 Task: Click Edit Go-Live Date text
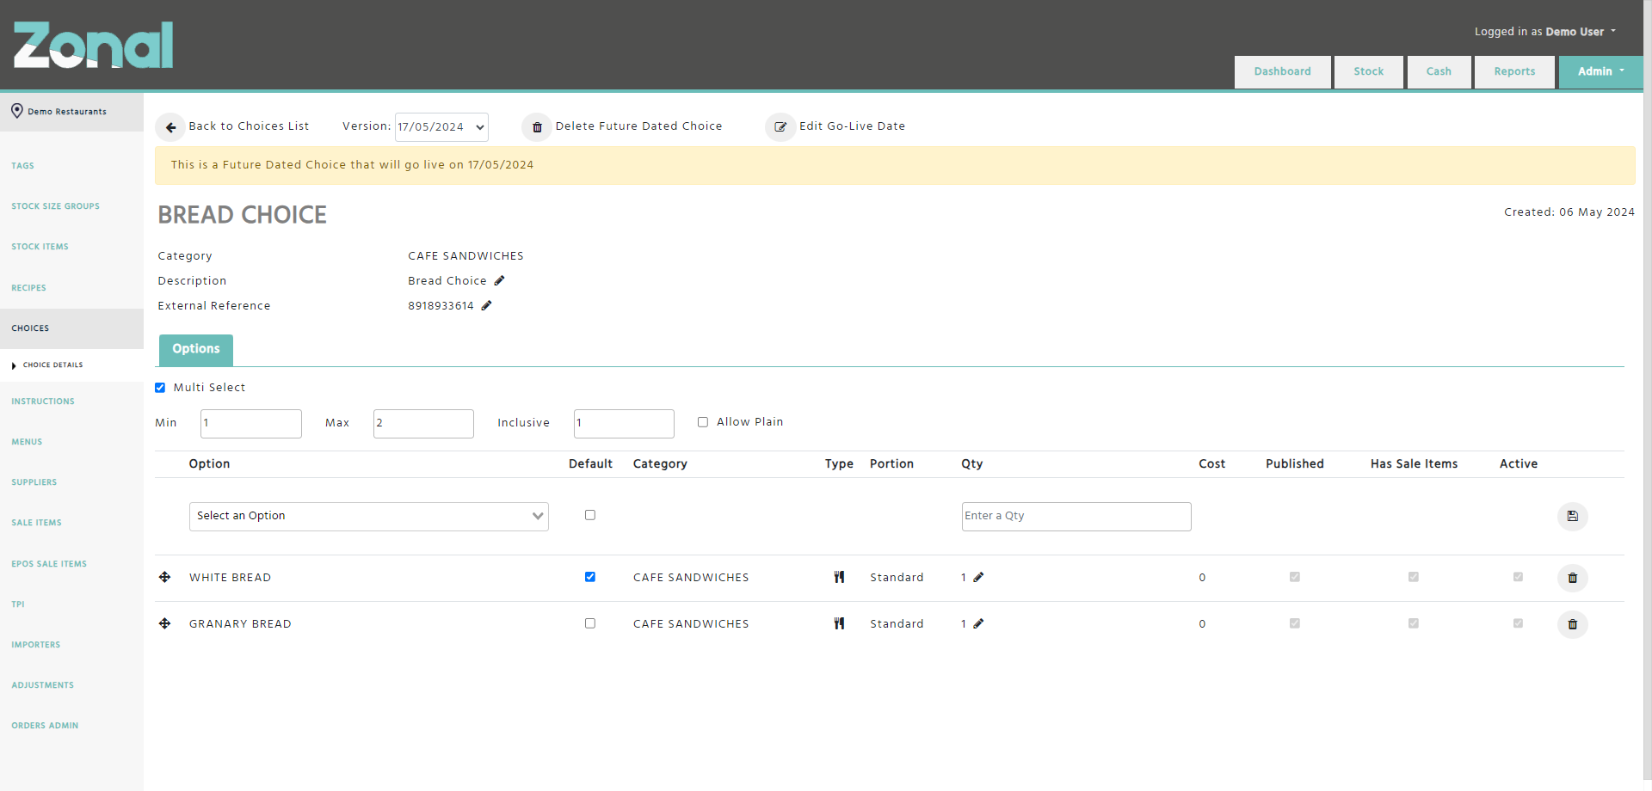(x=852, y=126)
